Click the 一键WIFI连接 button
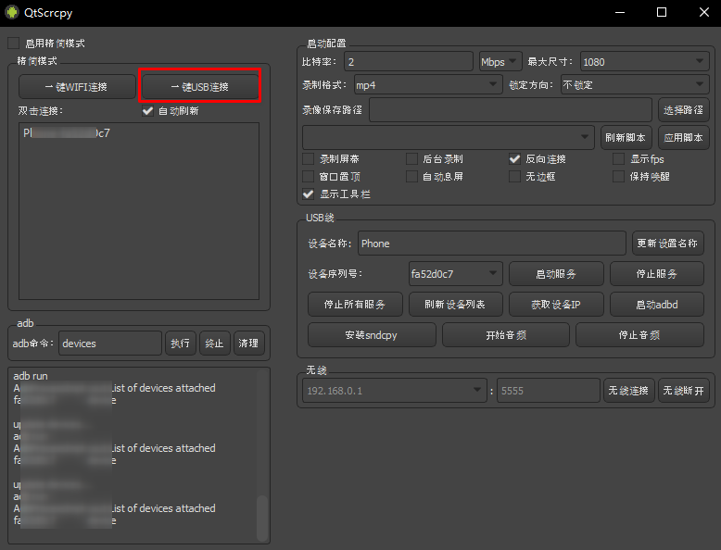Image resolution: width=721 pixels, height=550 pixels. 77,87
